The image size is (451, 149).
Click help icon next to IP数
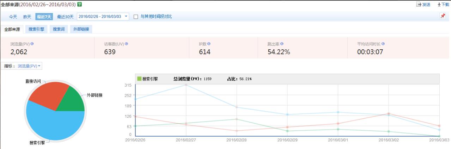coord(209,44)
